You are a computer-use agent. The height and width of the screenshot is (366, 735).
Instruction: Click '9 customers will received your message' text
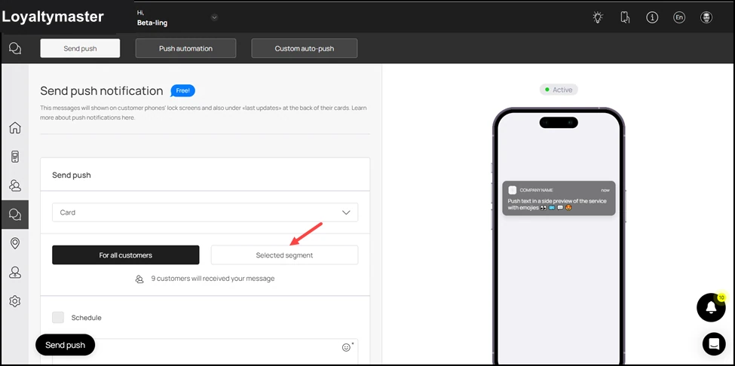point(213,279)
